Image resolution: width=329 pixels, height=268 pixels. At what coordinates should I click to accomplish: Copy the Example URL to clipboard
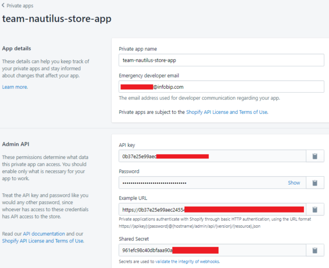315,209
